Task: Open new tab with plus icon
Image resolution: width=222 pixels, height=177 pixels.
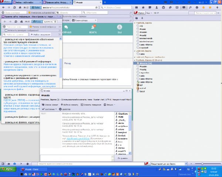Action: (105, 3)
